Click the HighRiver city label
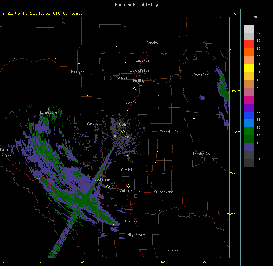The image size is (273, 266). tap(136, 235)
